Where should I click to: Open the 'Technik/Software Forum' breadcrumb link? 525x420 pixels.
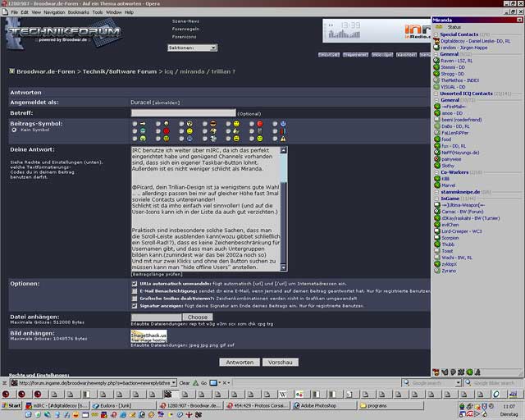(120, 71)
